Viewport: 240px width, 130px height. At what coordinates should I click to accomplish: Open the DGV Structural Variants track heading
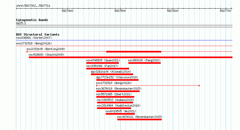[38, 34]
